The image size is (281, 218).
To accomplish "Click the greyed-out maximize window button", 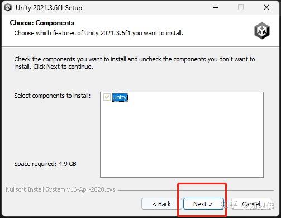I will click(241, 7).
